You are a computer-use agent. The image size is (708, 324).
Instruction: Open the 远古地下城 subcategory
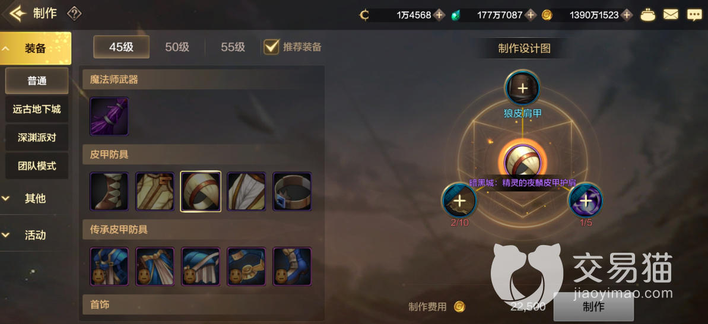37,109
